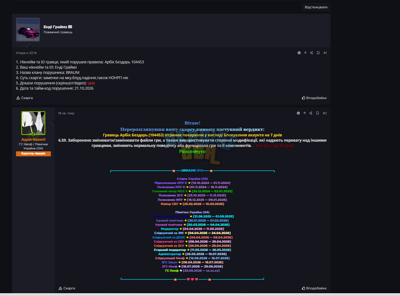Report post #2 using its Скарга link
This screenshot has height=296, width=400.
pos(67,288)
